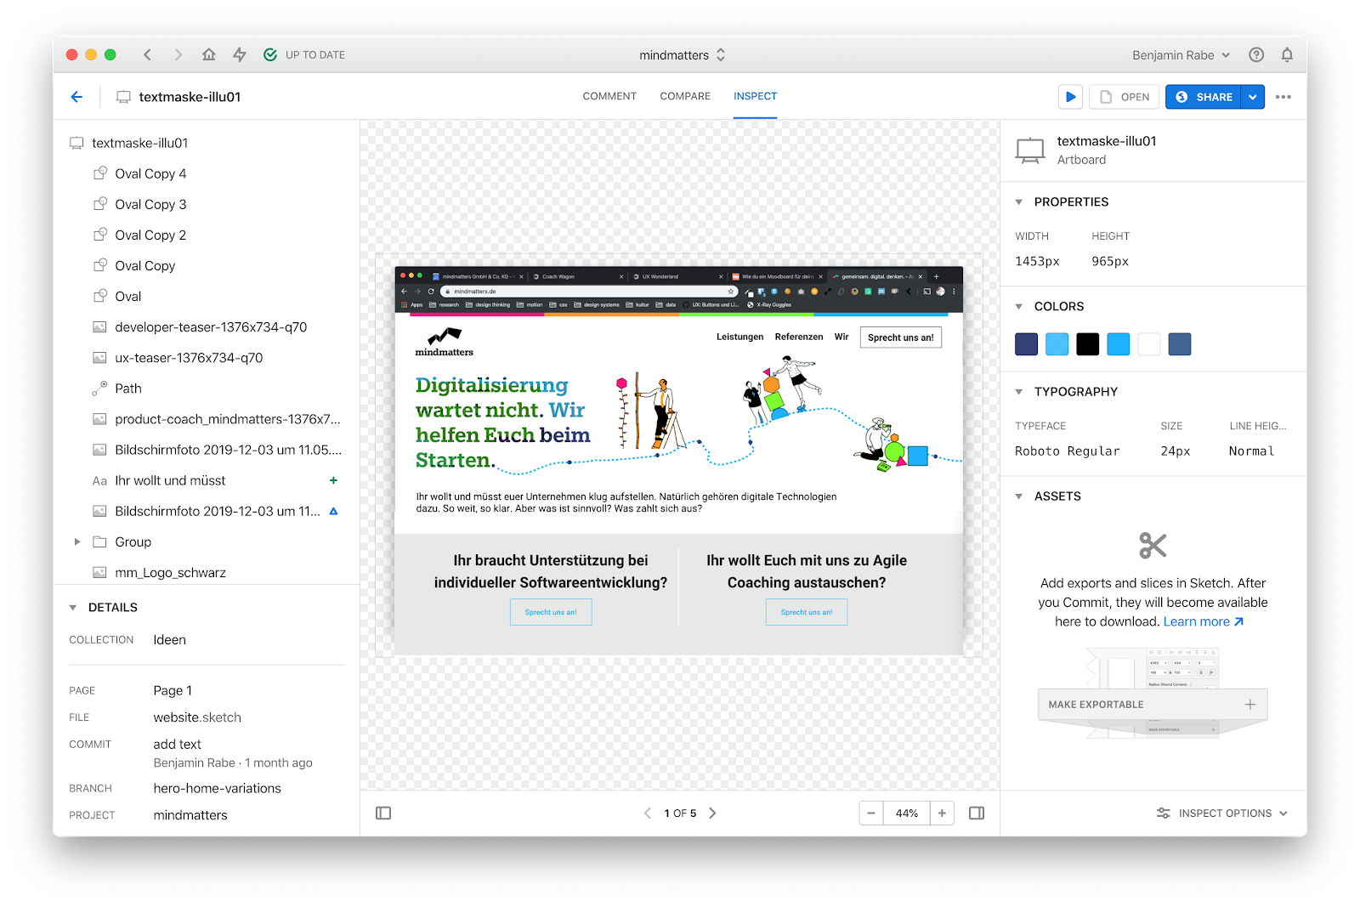
Task: Select the steel blue last swatch
Action: 1180,344
